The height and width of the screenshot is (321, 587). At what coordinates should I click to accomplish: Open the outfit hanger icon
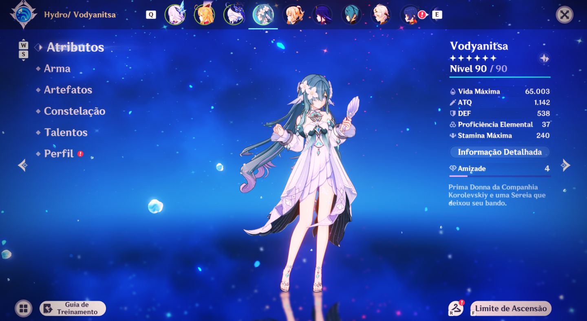click(x=456, y=308)
